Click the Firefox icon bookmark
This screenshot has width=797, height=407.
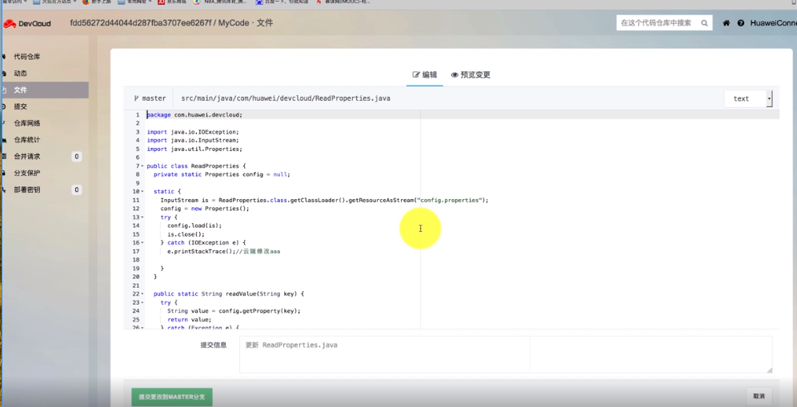86,2
